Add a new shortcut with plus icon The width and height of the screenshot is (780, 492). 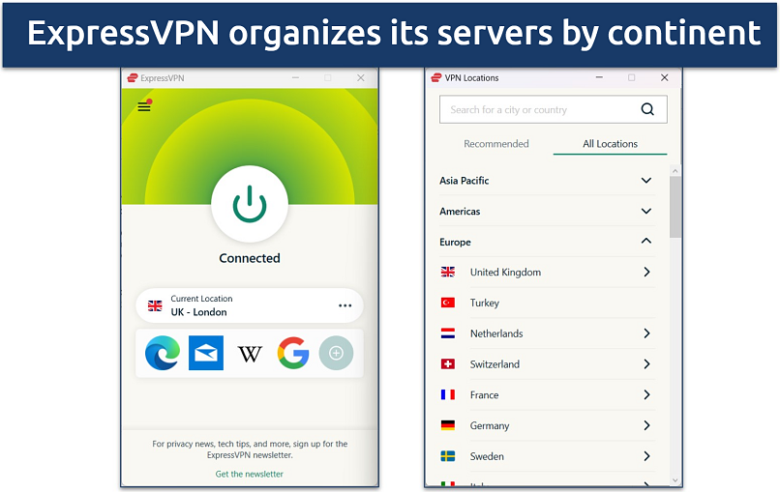pyautogui.click(x=336, y=354)
